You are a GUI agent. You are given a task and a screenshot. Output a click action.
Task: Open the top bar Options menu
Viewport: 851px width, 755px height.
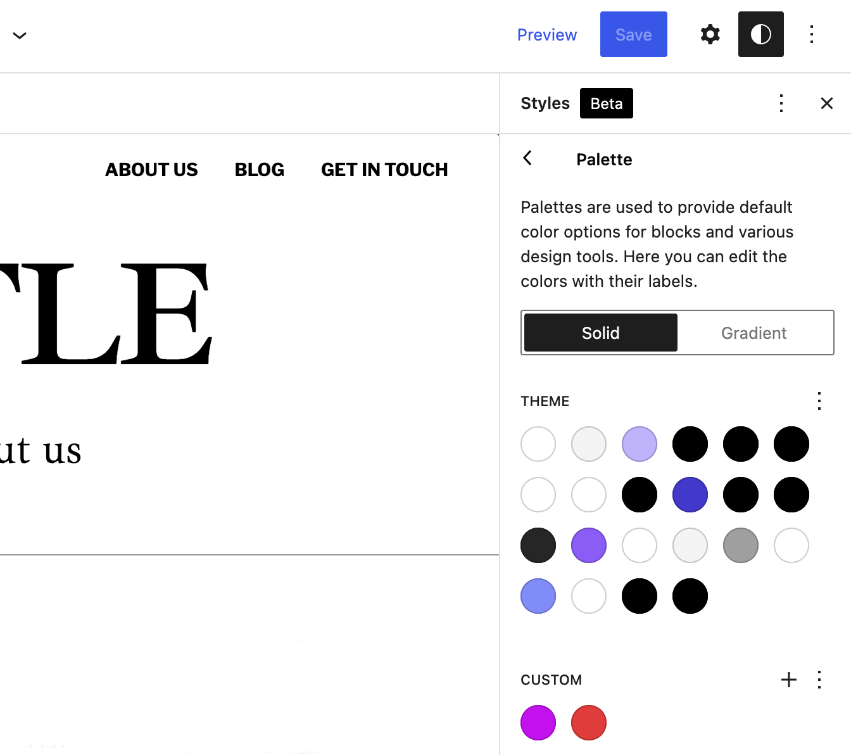click(812, 34)
